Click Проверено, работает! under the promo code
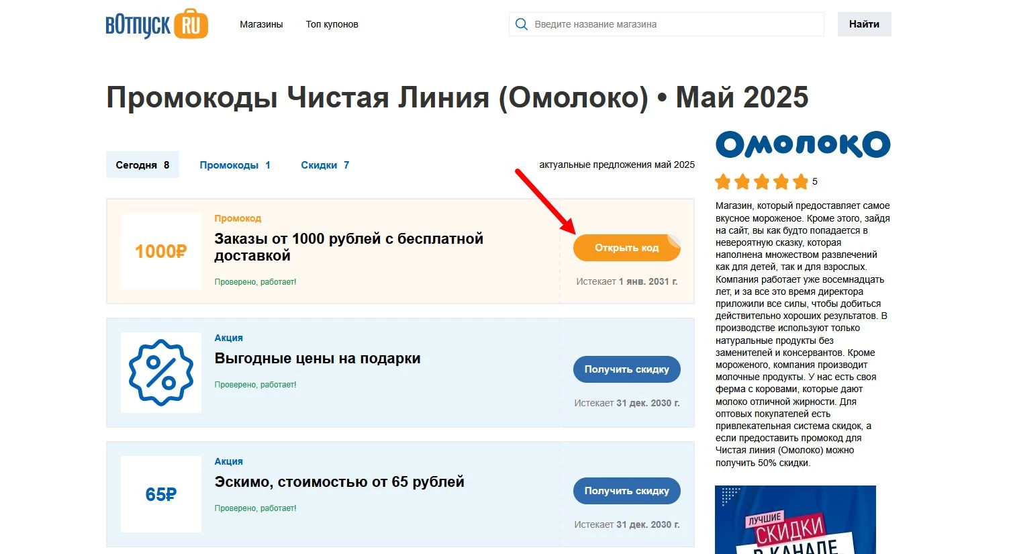The image size is (1011, 554). point(255,281)
